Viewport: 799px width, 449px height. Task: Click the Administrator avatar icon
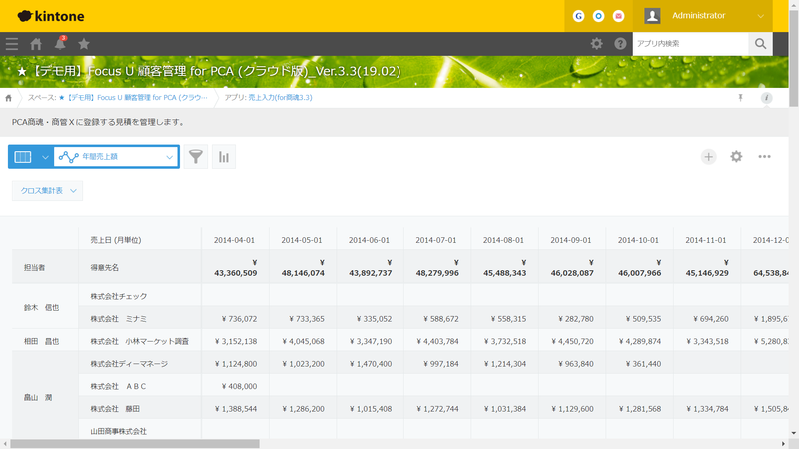(x=652, y=16)
